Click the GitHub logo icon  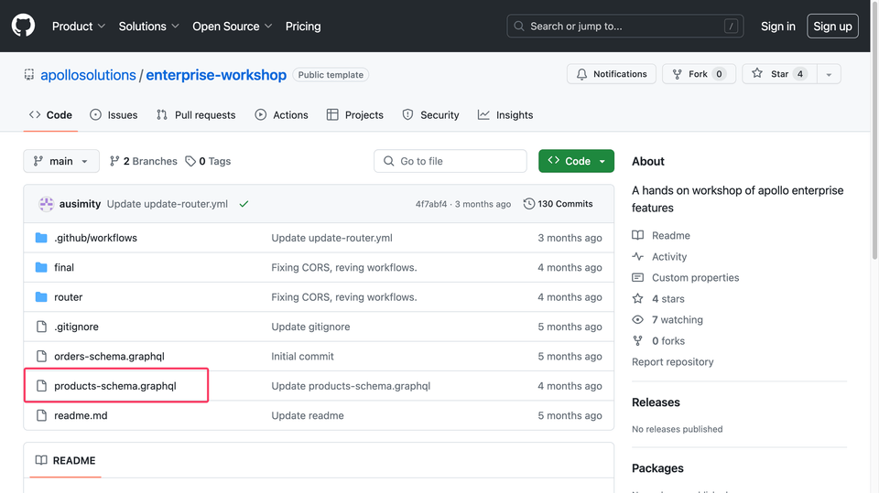coord(23,26)
